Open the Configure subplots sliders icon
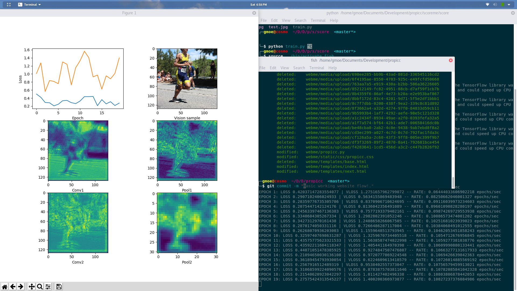The width and height of the screenshot is (517, 291). 48,287
